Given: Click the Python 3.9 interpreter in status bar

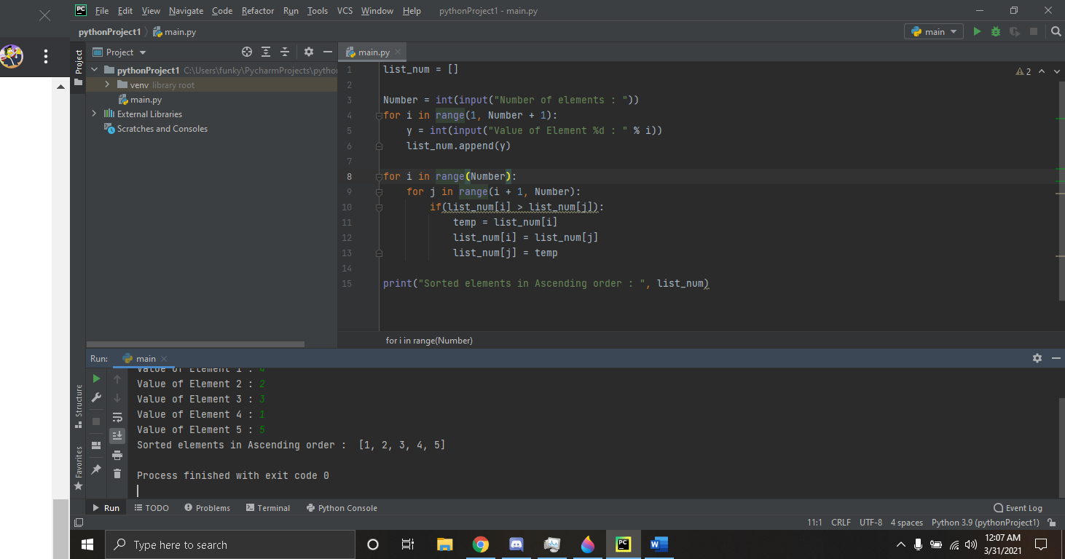Looking at the screenshot, I should click(x=985, y=522).
